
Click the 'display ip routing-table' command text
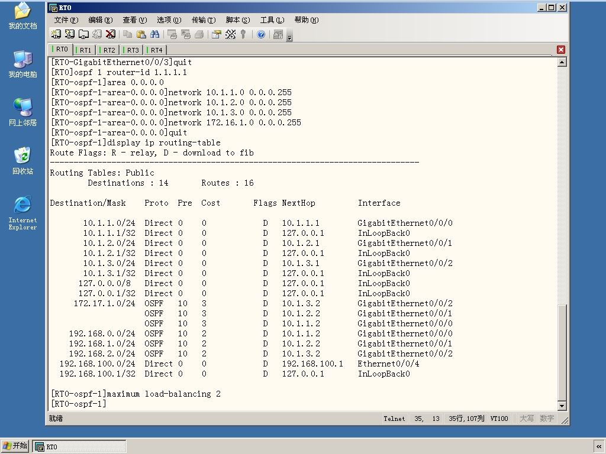tap(163, 142)
